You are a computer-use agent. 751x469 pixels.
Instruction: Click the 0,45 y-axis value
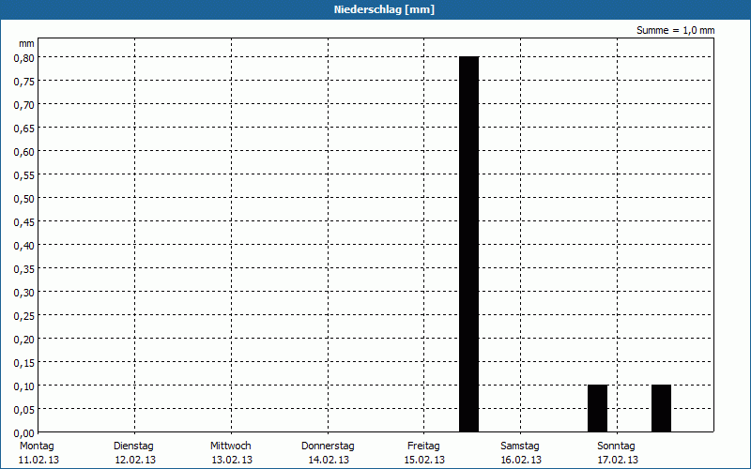pyautogui.click(x=24, y=222)
